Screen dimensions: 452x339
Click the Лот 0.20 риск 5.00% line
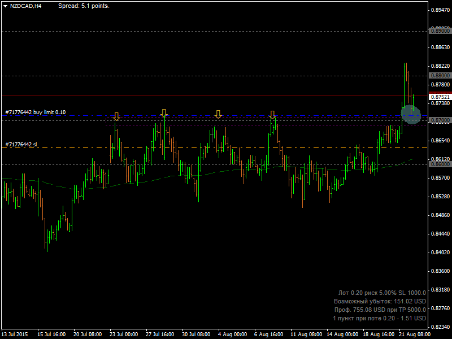pos(382,293)
